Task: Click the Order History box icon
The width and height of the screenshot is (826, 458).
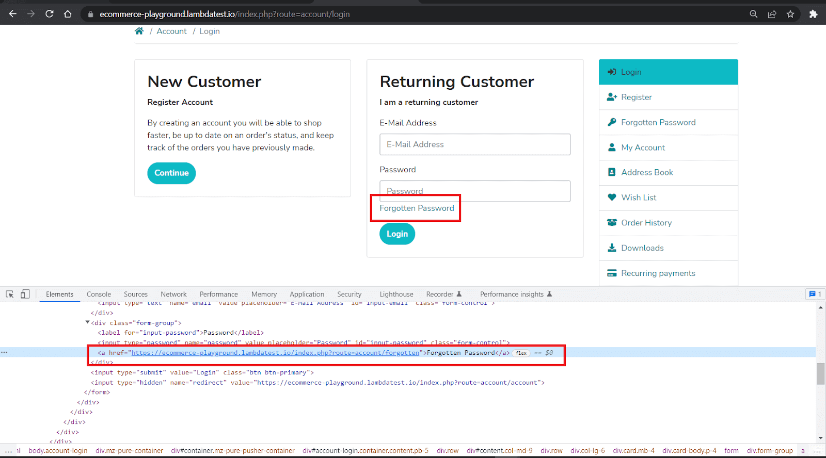Action: tap(612, 223)
